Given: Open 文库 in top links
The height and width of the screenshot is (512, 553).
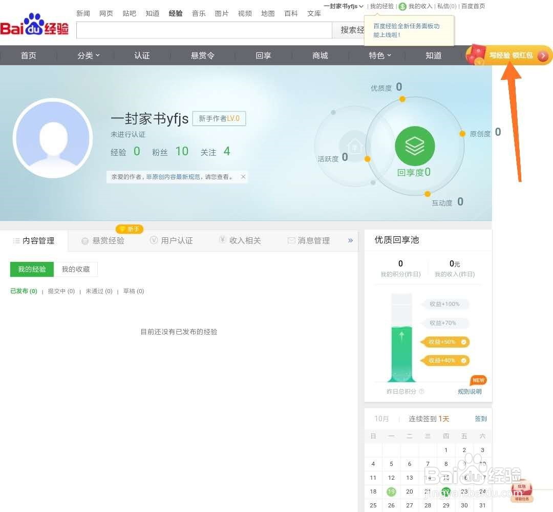Looking at the screenshot, I should pos(314,13).
